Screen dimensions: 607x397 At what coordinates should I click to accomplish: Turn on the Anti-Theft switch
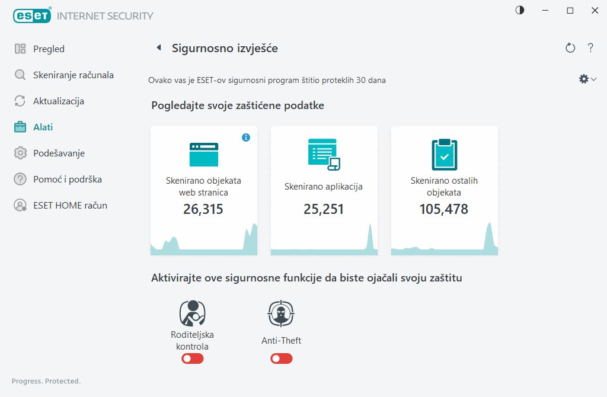click(282, 358)
